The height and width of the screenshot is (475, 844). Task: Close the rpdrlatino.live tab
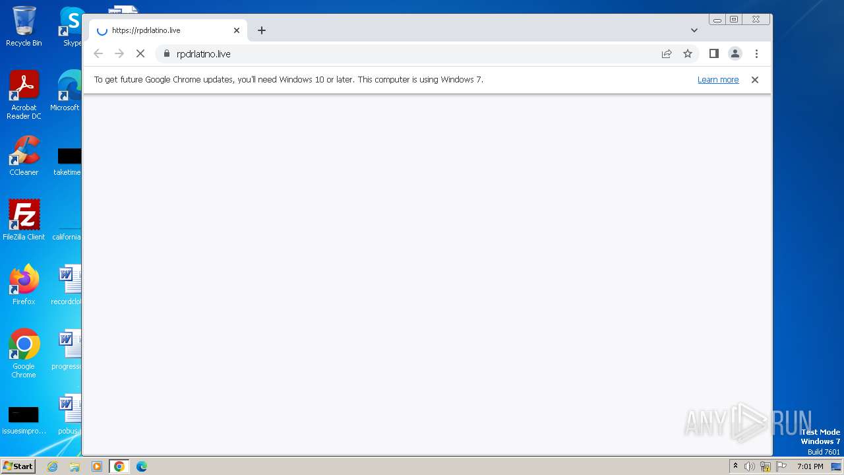click(237, 30)
